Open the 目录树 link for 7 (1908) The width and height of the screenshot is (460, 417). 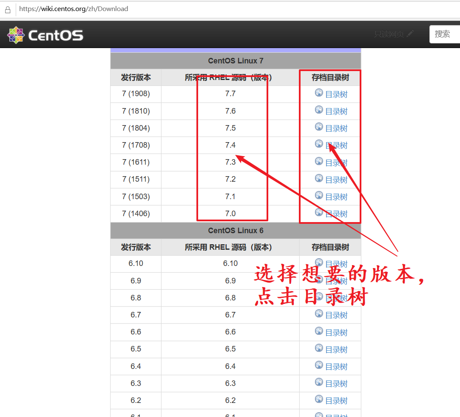[x=336, y=94]
